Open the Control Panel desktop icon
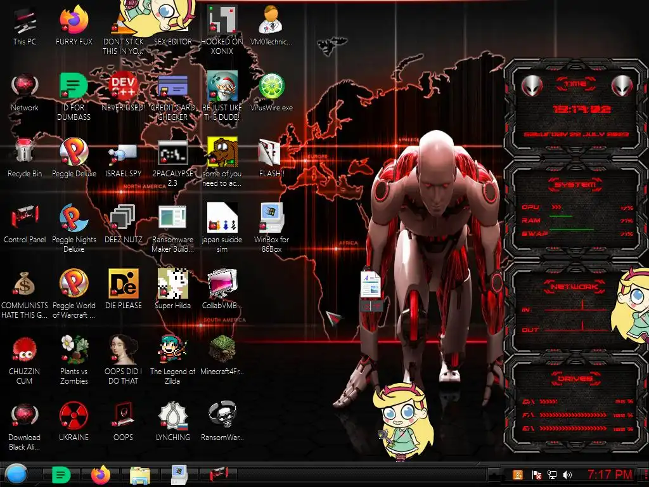Screen dimensions: 649x487 [25, 224]
